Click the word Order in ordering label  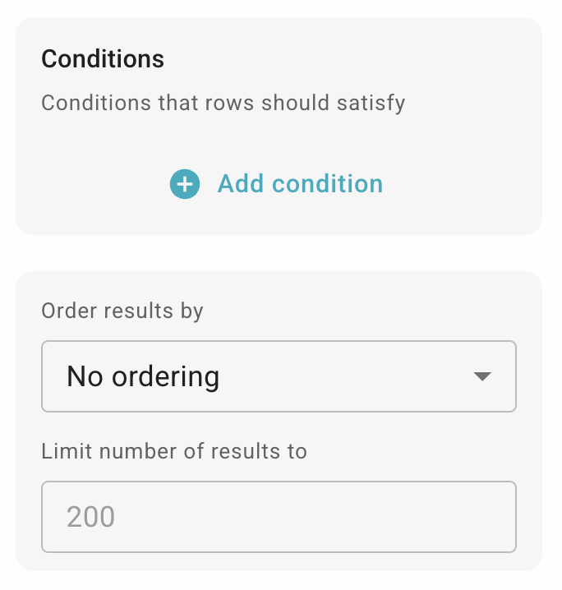click(62, 311)
